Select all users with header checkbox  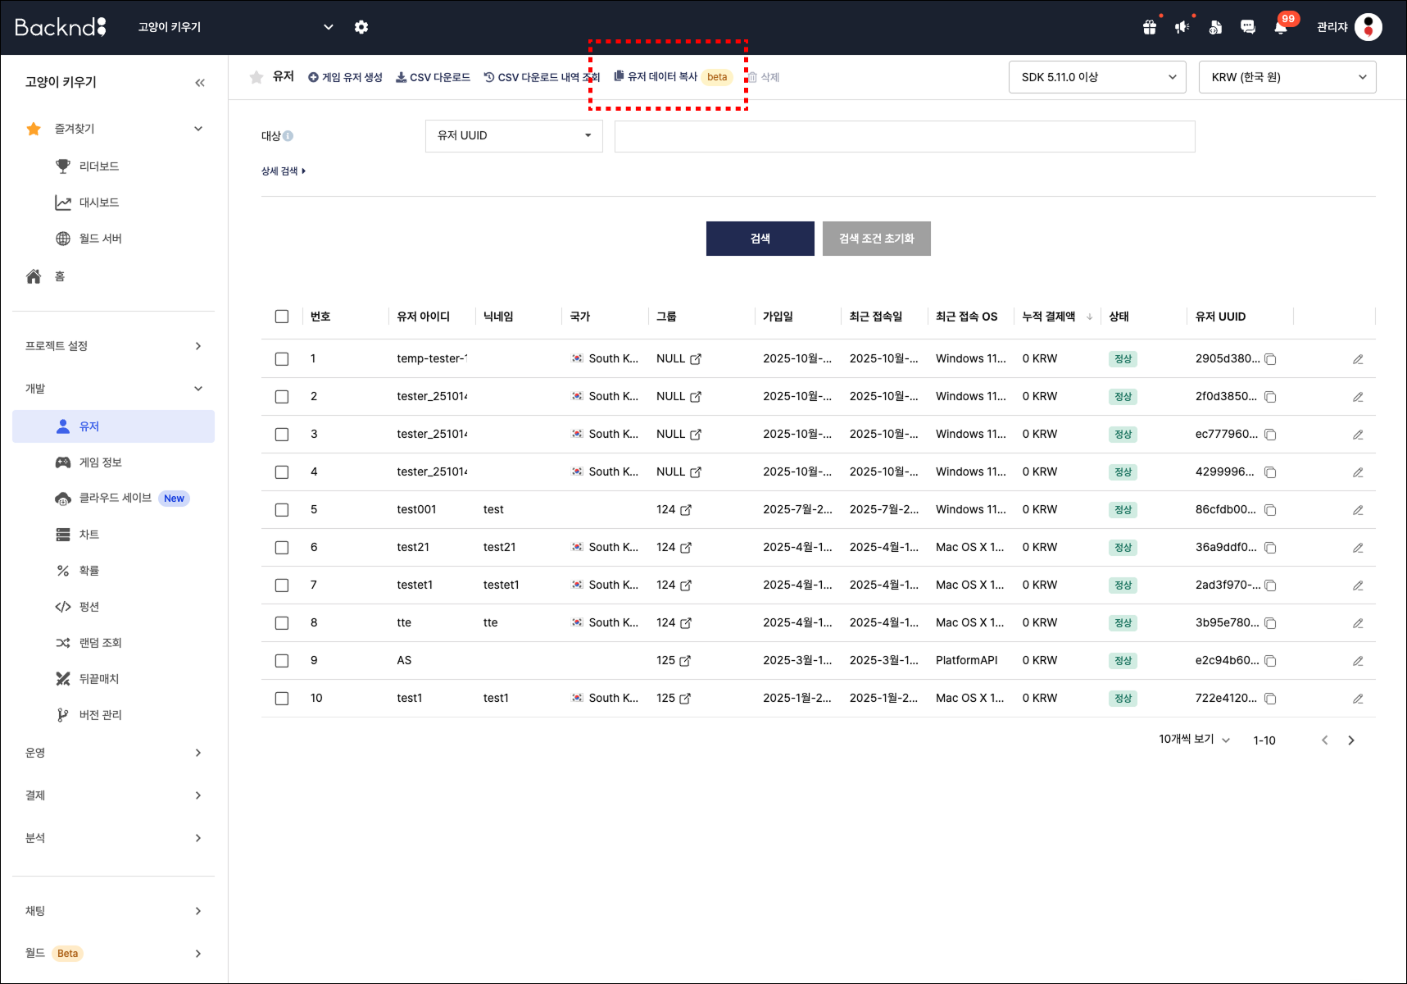282,317
